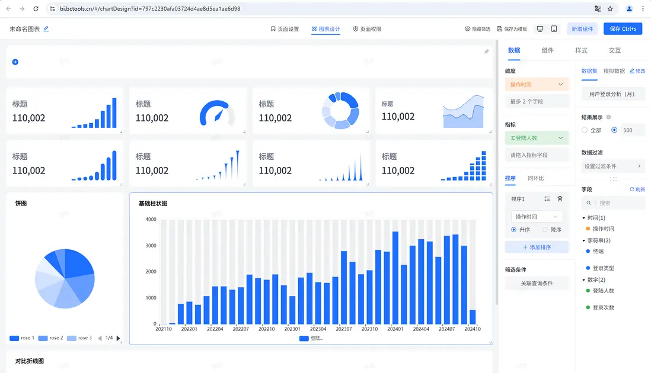
Task: Open the 页面权限 tab
Action: click(x=367, y=29)
